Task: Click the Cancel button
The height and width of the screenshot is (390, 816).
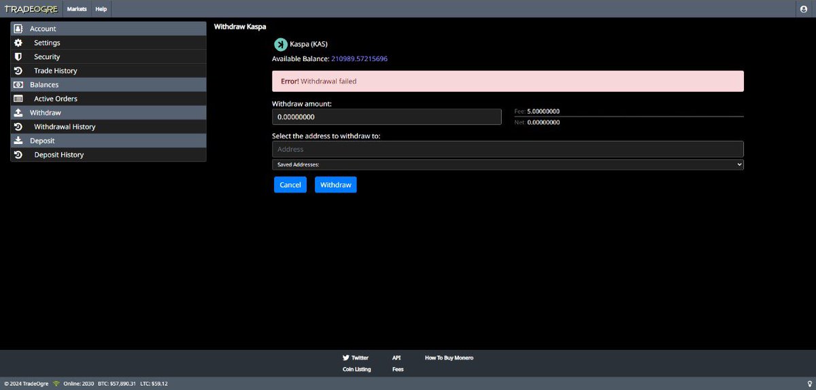Action: tap(290, 185)
